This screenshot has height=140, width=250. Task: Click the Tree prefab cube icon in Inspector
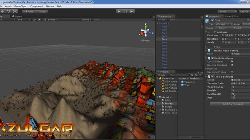207,21
